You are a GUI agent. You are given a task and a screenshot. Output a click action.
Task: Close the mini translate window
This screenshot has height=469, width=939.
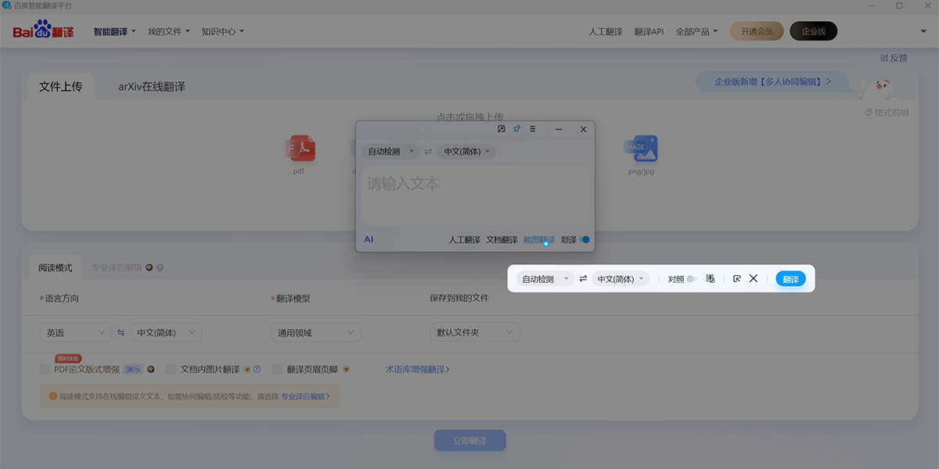click(583, 129)
